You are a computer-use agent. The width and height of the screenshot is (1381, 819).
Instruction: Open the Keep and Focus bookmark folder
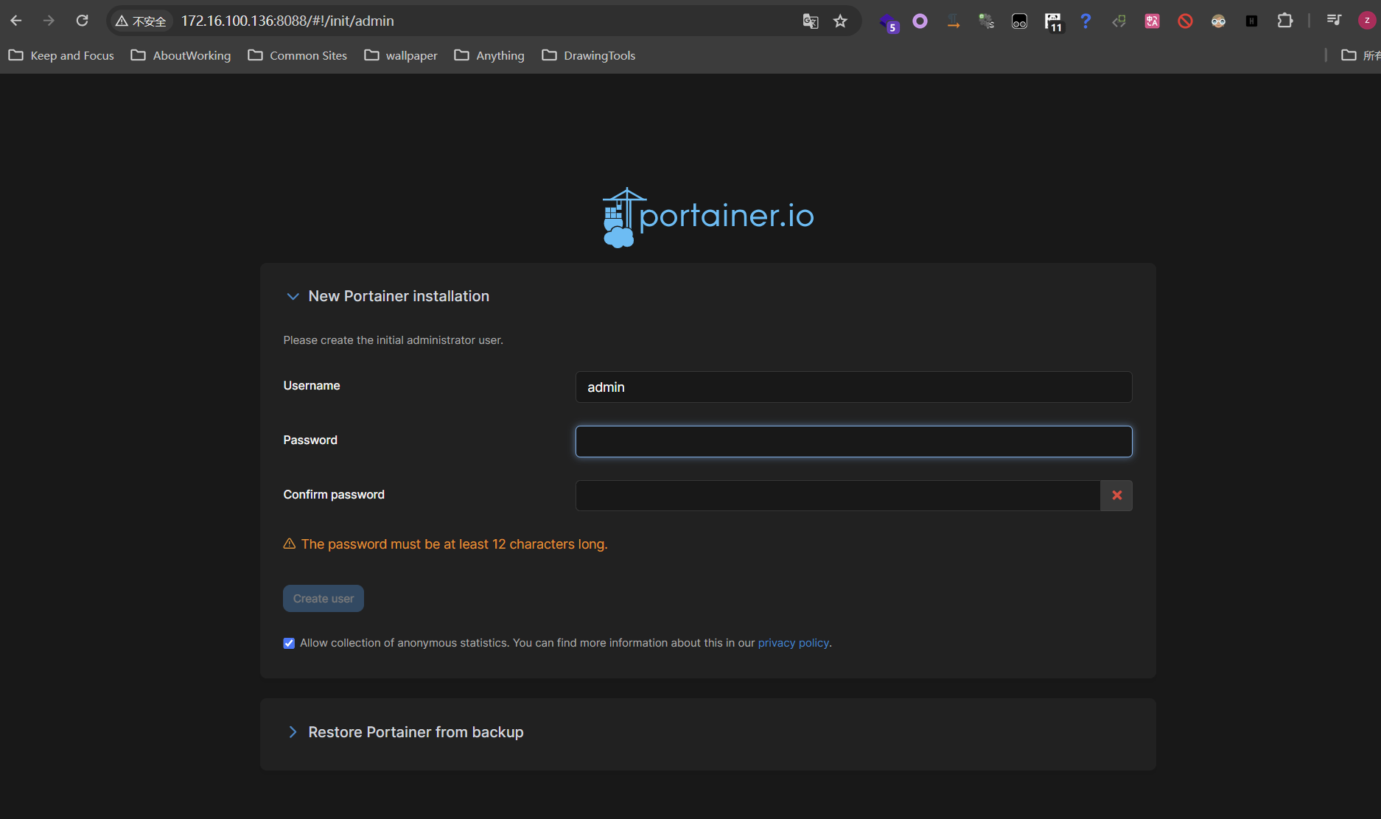61,55
